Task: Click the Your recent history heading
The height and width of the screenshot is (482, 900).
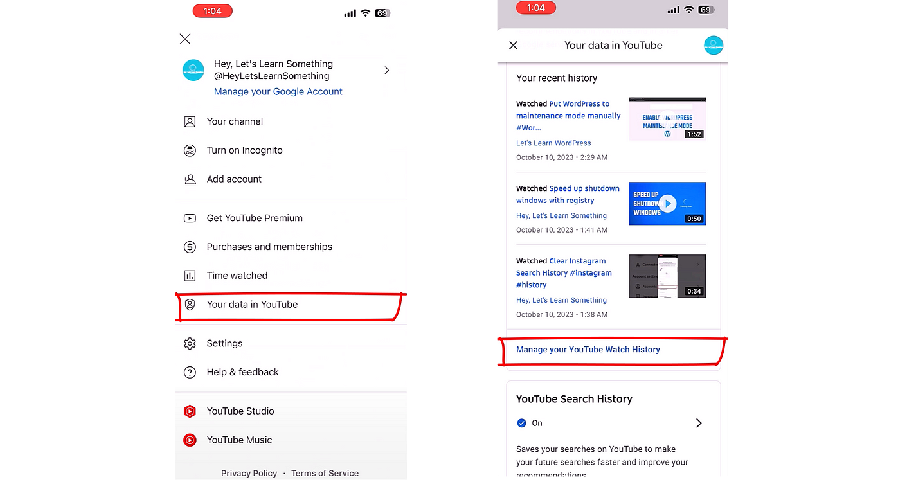Action: [557, 78]
